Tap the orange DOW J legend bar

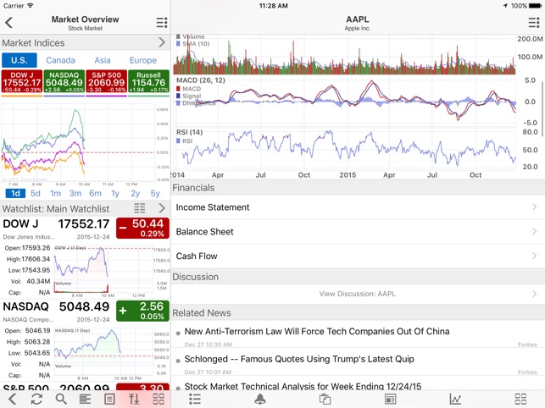coord(22,96)
